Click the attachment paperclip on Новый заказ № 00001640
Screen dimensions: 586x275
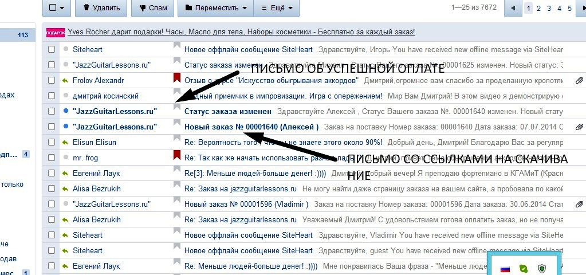[x=579, y=127]
